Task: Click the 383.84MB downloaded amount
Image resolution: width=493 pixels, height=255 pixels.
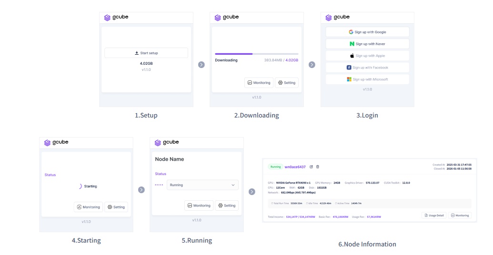Action: [273, 60]
